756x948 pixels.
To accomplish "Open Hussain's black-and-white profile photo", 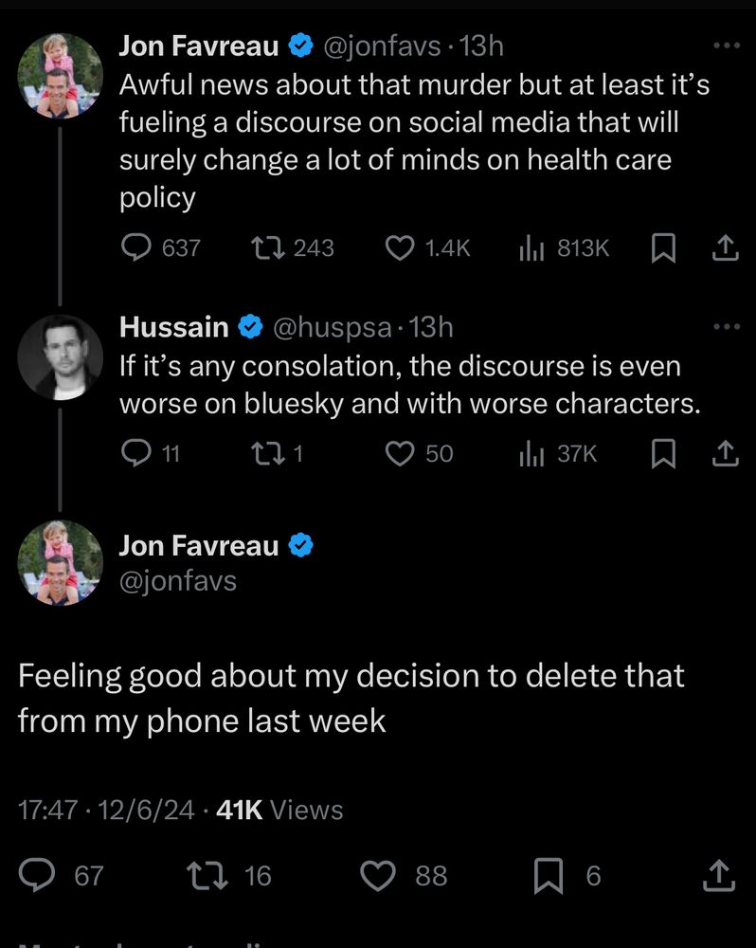I will (60, 357).
